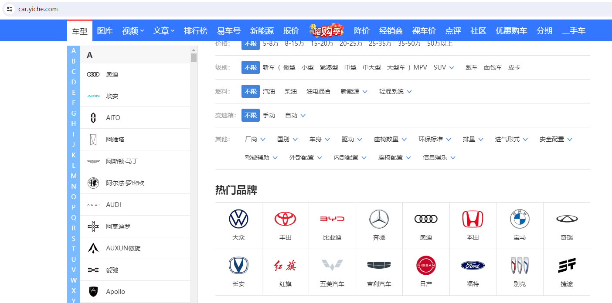
Task: Select the MPV vehicle class
Action: 420,67
